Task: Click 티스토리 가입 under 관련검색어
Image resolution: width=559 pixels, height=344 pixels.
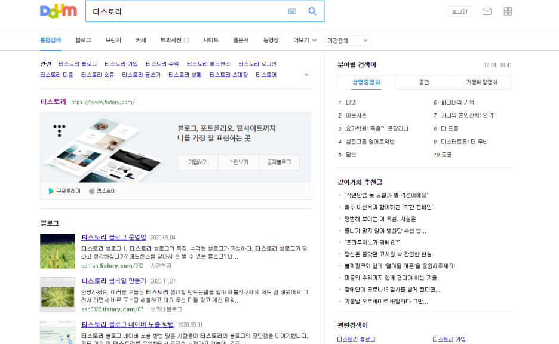Action: click(x=449, y=339)
